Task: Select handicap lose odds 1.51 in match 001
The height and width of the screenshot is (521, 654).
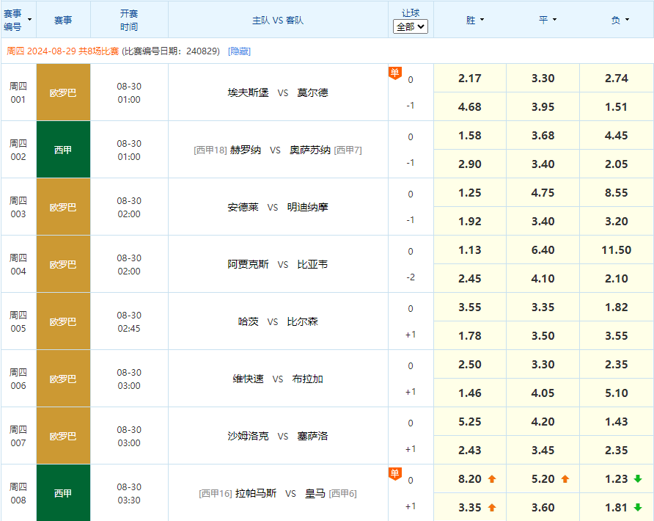Action: [x=617, y=107]
